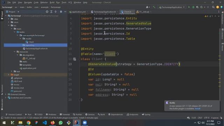This screenshot has width=224, height=126.
Task: Open Visual Studio Code from taskbar
Action: 44,122
